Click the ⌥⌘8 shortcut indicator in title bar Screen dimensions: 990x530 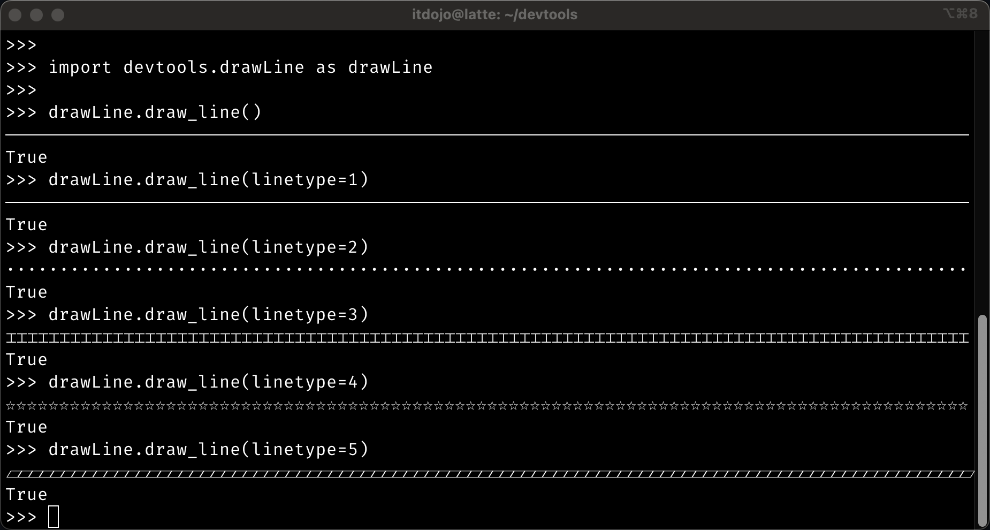pyautogui.click(x=960, y=13)
